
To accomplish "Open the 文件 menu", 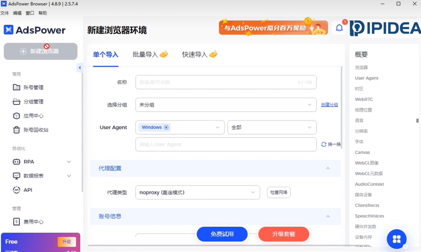I will coord(5,13).
